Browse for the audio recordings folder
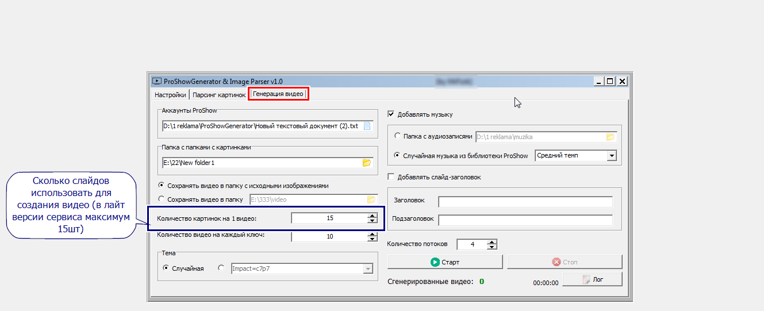Image resolution: width=764 pixels, height=311 pixels. coord(611,137)
